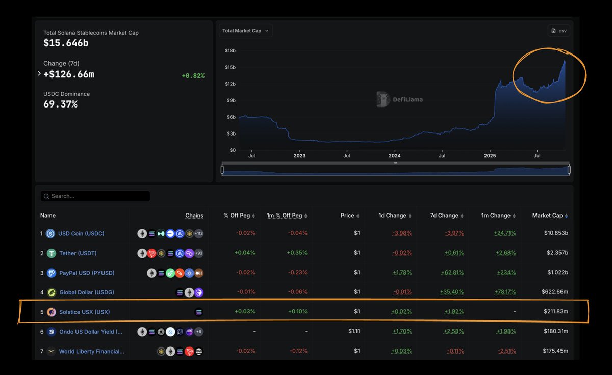Click the $15.646b total market cap value
Screen dimensions: 612x375
[x=66, y=43]
